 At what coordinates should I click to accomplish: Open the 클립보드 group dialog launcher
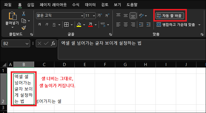tap(32, 34)
